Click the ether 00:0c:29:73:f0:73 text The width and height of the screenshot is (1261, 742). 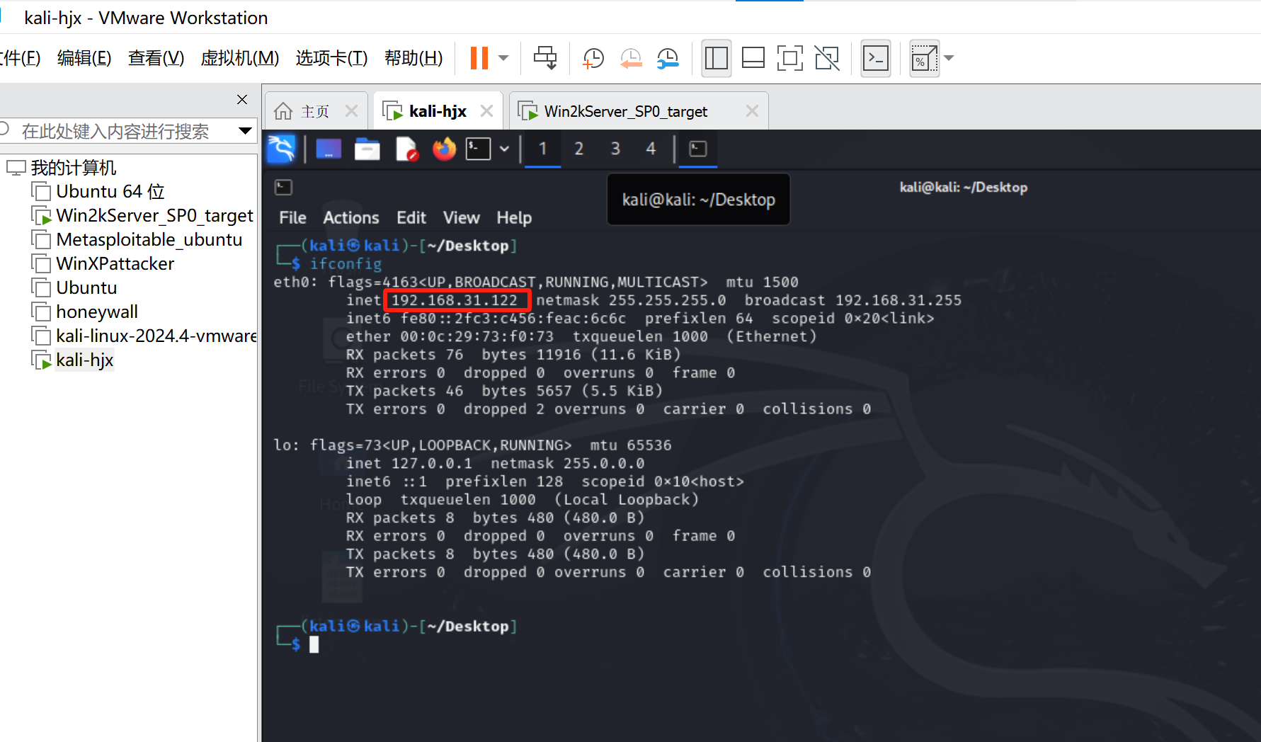(x=450, y=336)
